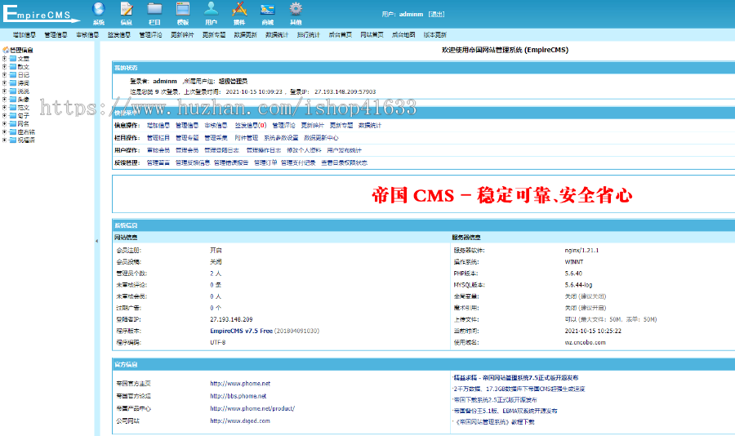Open 查看目录权限状态 link
Viewport: 735px width, 436px height.
click(x=345, y=162)
